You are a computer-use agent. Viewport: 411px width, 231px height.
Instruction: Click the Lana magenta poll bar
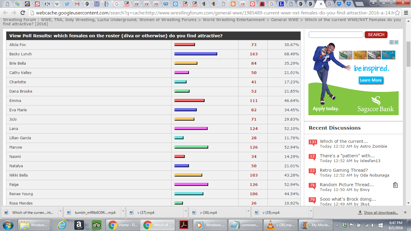click(x=191, y=128)
